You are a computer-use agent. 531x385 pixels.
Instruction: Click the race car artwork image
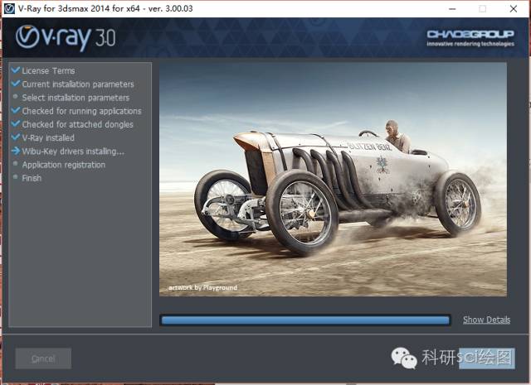pos(333,179)
